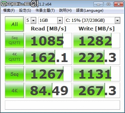Minimize the benchmark window
The height and width of the screenshot is (113, 125).
(98, 4)
